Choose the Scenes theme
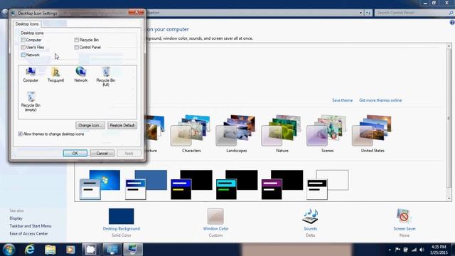The image size is (455, 256). [327, 134]
